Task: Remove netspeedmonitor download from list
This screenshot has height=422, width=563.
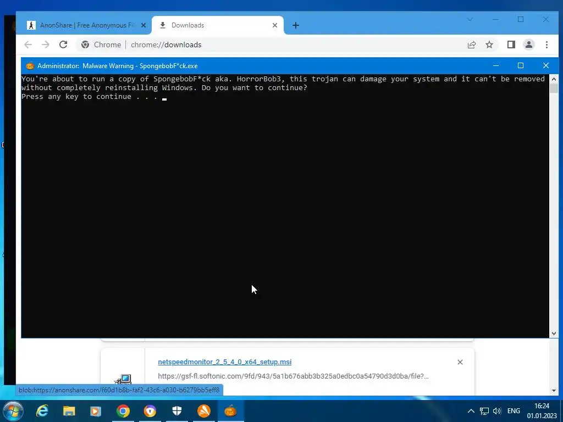Action: [460, 362]
